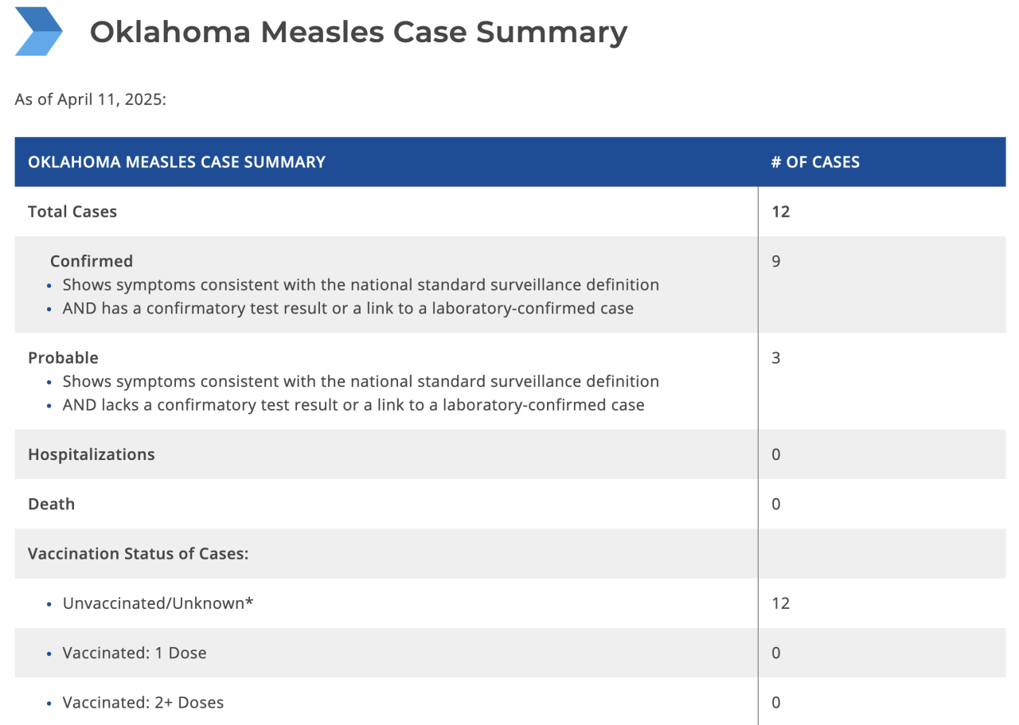Click the confirmed cases value 9

[x=776, y=261]
